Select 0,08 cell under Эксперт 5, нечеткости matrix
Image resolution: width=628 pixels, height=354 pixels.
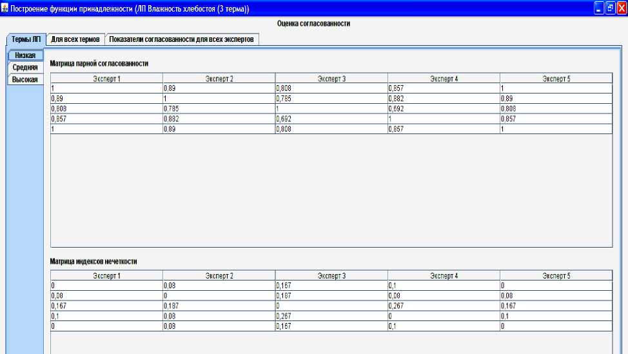pyautogui.click(x=556, y=295)
